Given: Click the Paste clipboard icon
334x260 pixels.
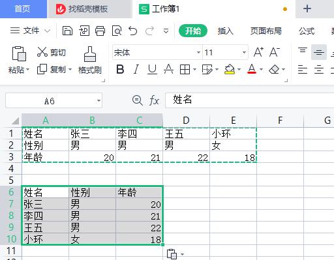Looking at the screenshot, I should [x=19, y=53].
